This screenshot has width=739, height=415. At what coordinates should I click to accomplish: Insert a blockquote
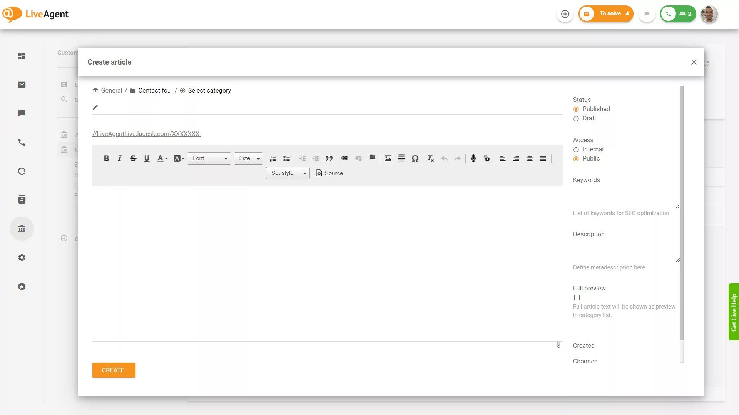pos(329,158)
